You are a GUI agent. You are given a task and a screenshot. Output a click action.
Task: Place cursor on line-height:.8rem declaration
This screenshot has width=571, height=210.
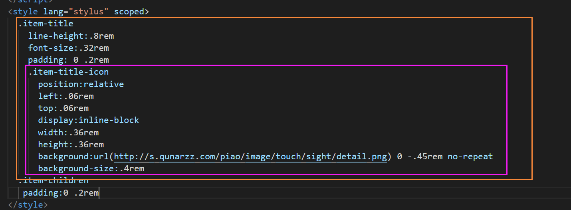coord(71,36)
